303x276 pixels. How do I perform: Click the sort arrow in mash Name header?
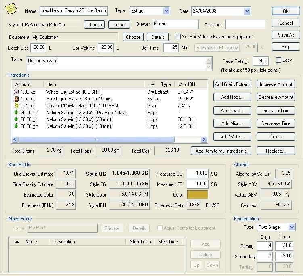pyautogui.click(x=17, y=242)
